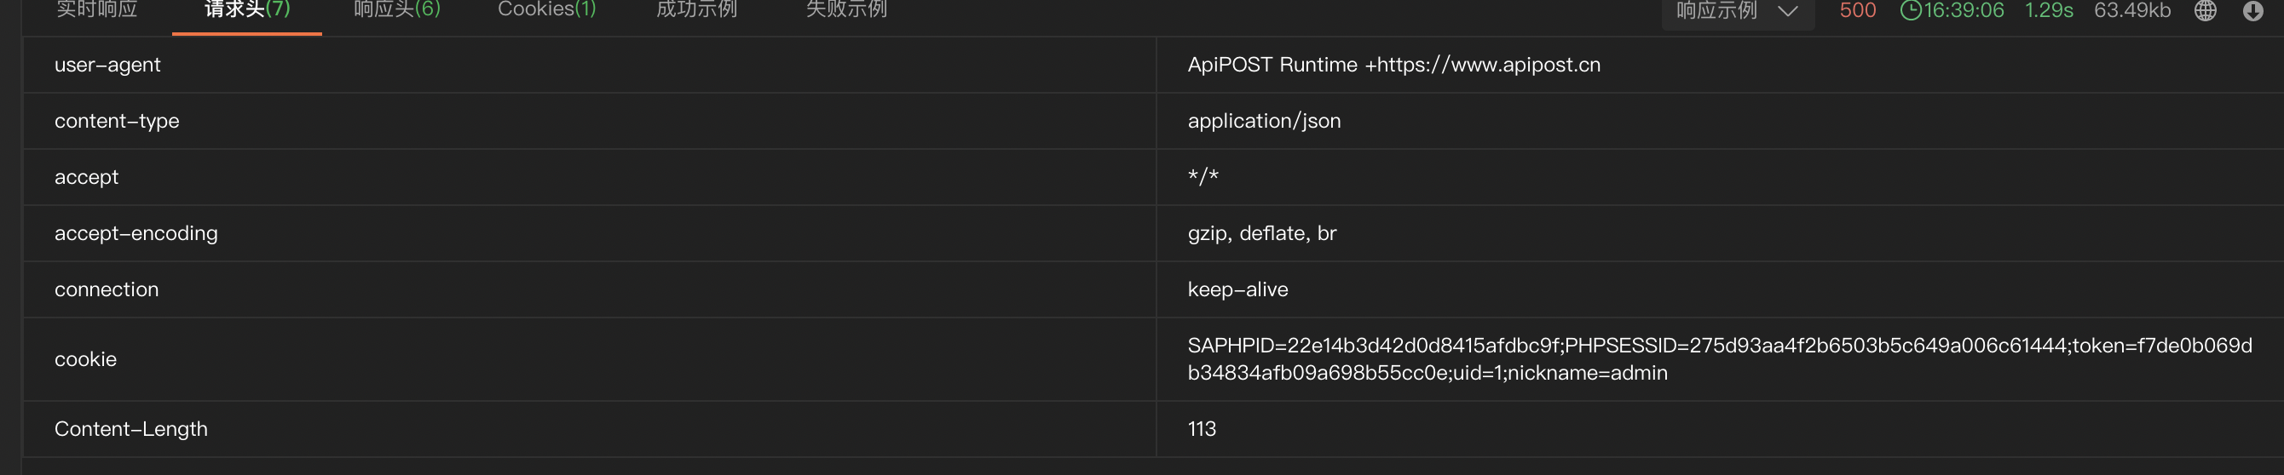Viewport: 2284px width, 475px height.
Task: Select the application/json content-type value
Action: 1264,121
